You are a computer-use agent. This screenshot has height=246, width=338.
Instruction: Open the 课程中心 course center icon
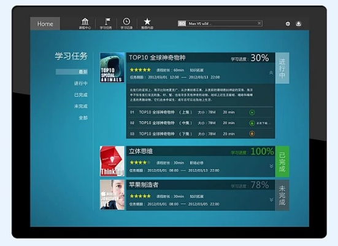(85, 23)
